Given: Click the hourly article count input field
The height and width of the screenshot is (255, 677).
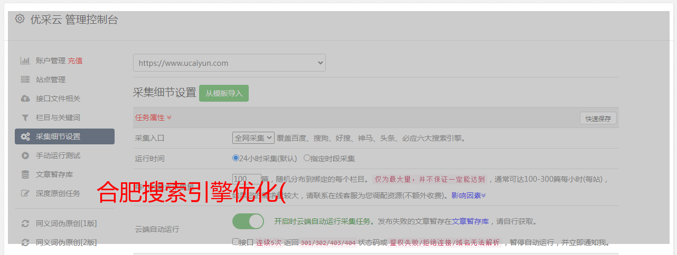Looking at the screenshot, I should click(x=247, y=179).
